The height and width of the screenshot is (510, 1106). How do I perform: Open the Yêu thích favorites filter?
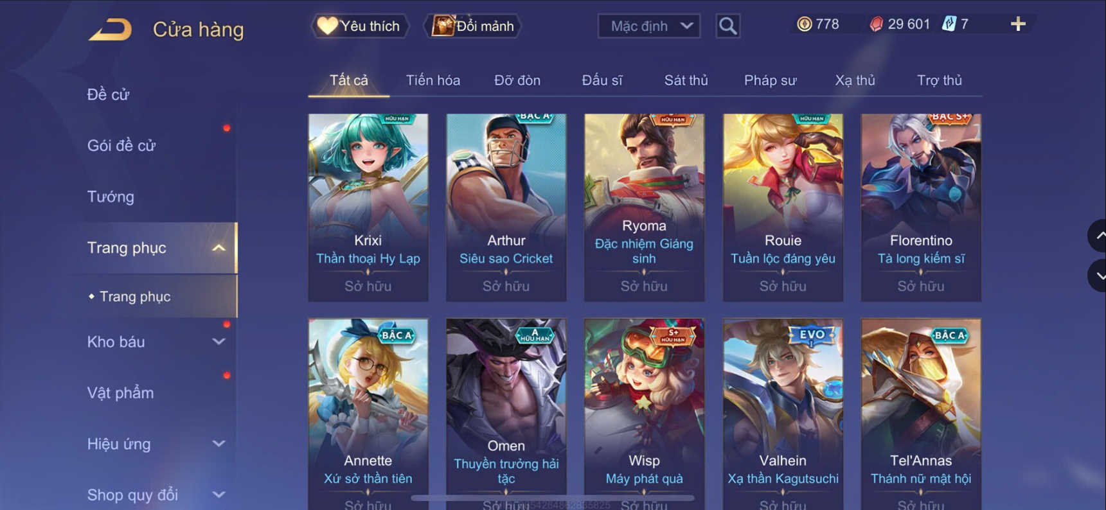click(x=360, y=26)
